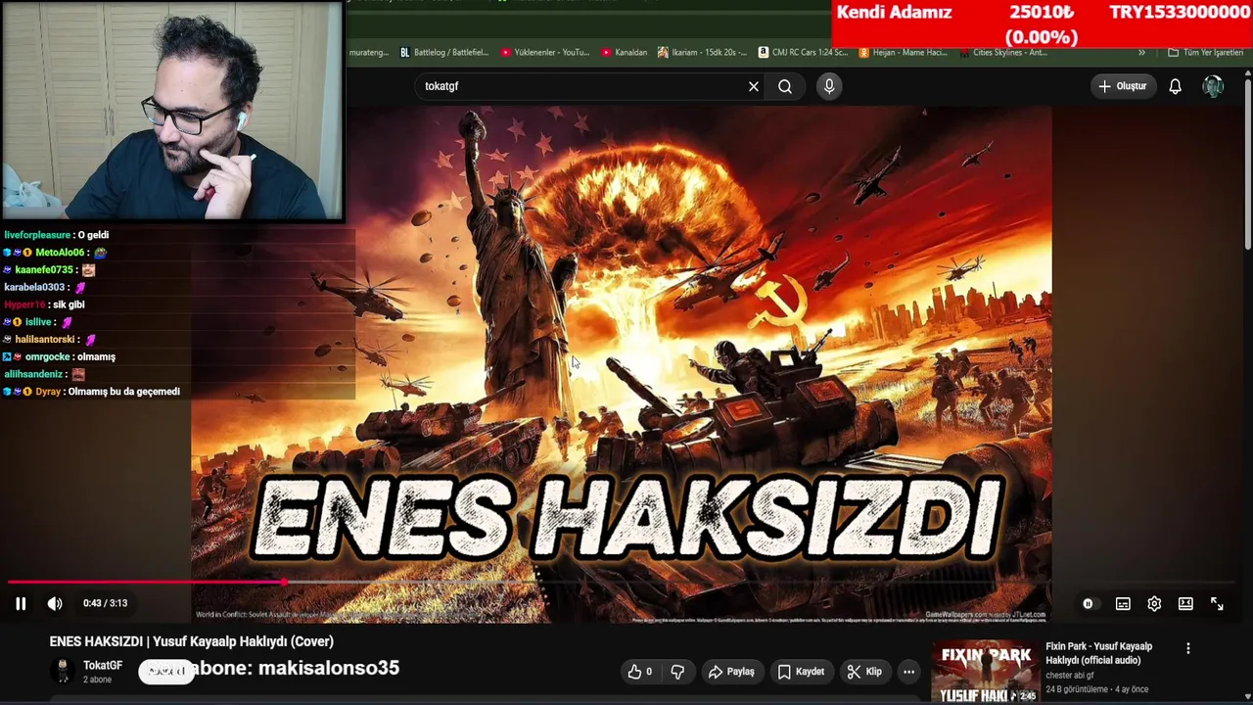Click the chat username omrgocke
The image size is (1253, 705).
click(48, 356)
